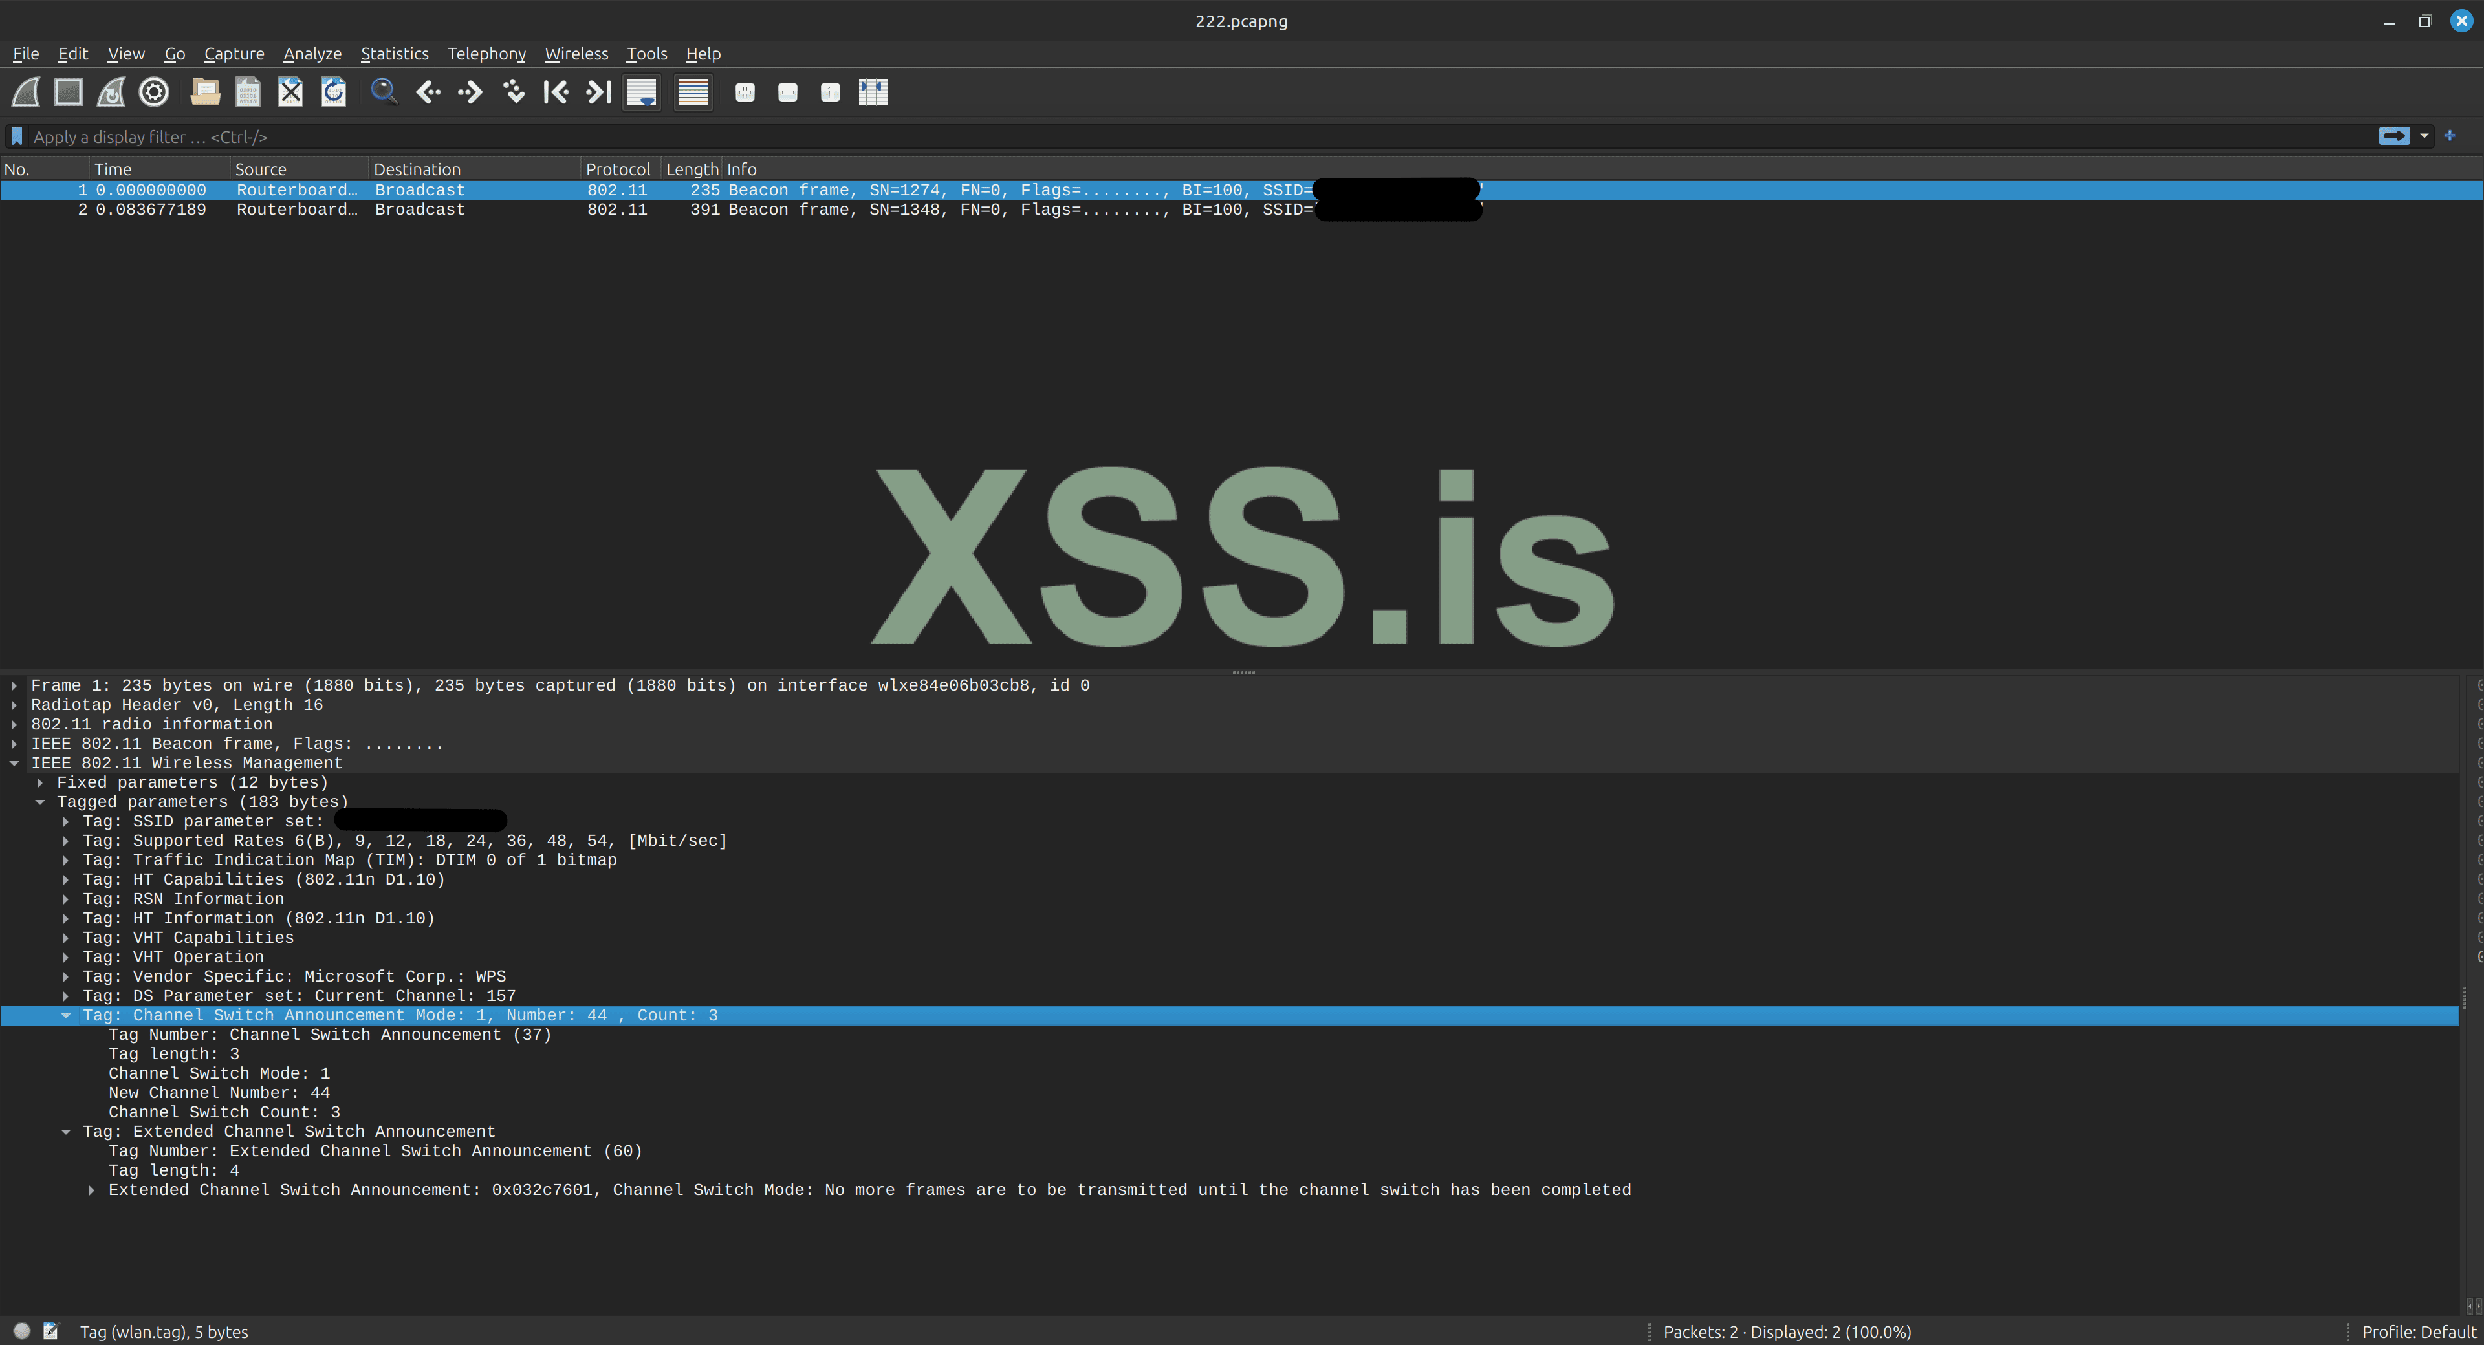The height and width of the screenshot is (1345, 2484).
Task: Toggle auto-scroll during live capture
Action: point(641,92)
